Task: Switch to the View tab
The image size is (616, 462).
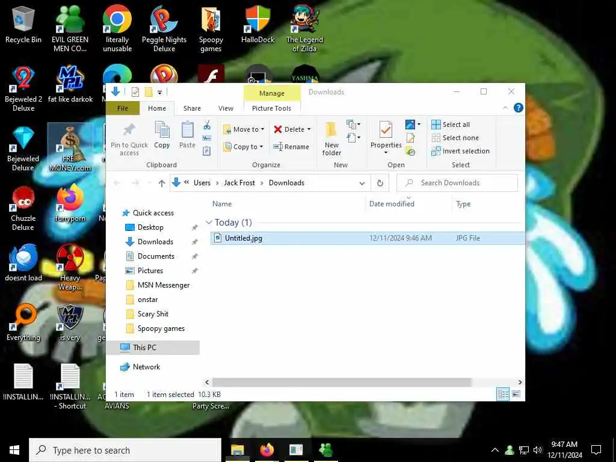Action: click(x=226, y=108)
